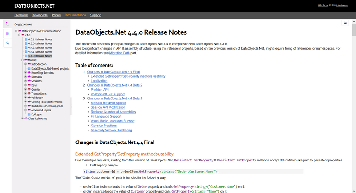Expand the Advanced topics tree node

[x=26, y=110]
